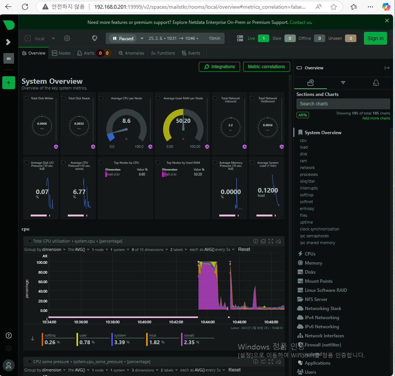This screenshot has width=395, height=376.
Task: Click the Add more charts link
Action: tap(376, 118)
